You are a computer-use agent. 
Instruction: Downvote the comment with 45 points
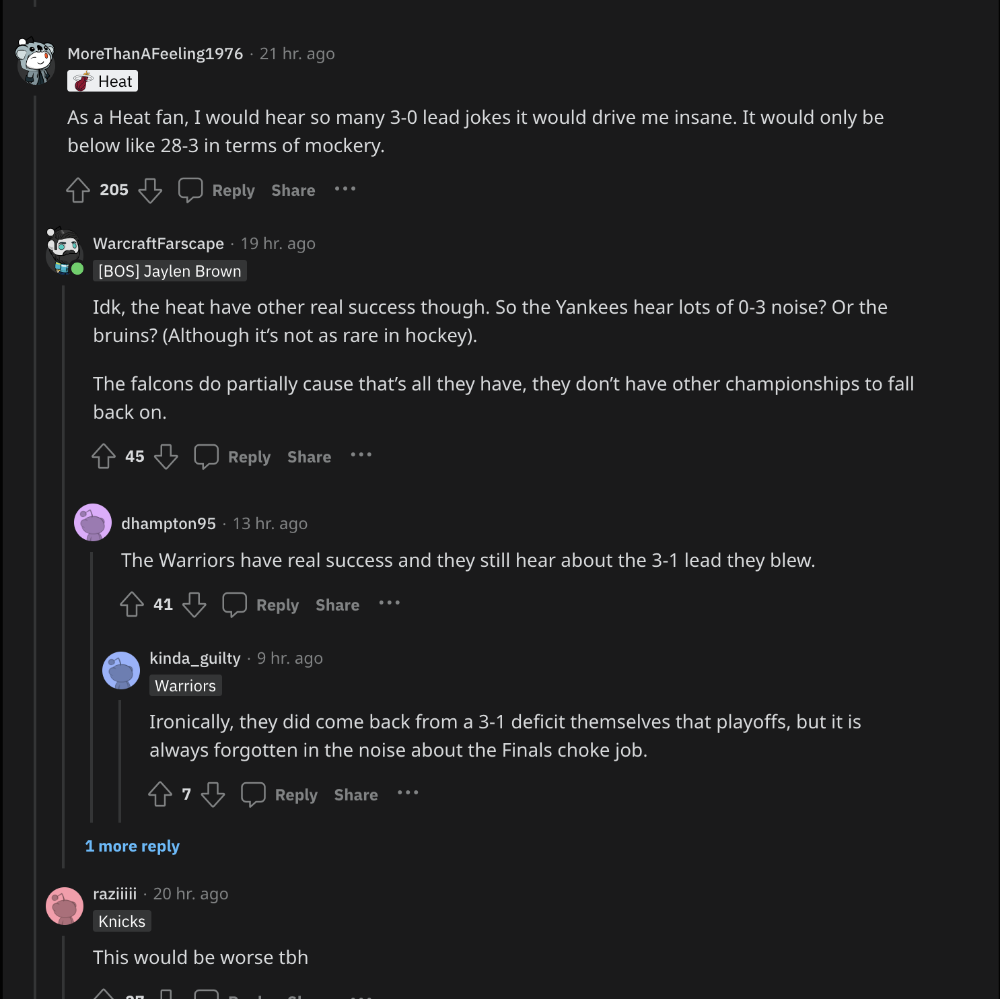tap(166, 456)
